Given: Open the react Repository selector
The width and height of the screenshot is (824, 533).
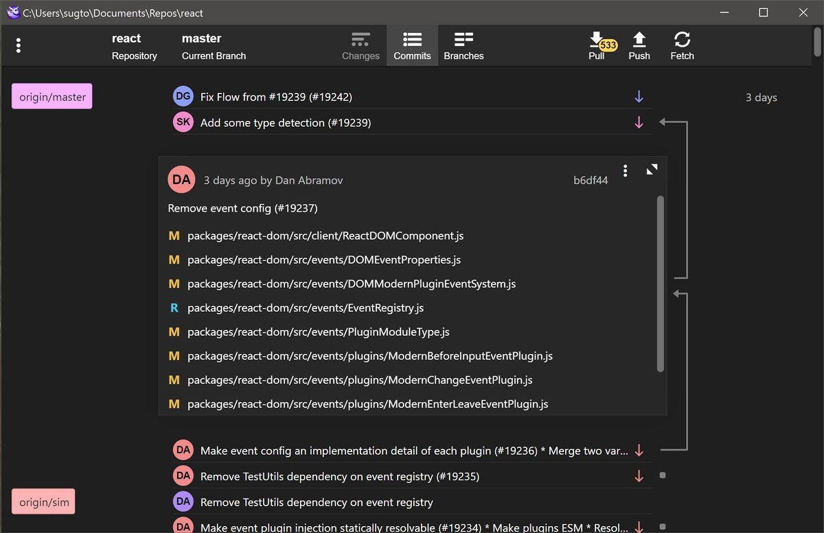Looking at the screenshot, I should [x=135, y=46].
